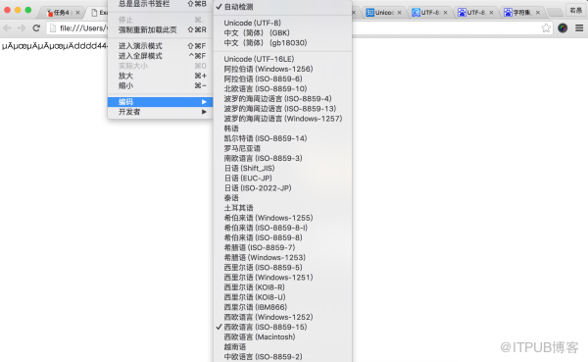Image resolution: width=588 pixels, height=362 pixels.
Task: Switch to the Unico tab
Action: 383,13
